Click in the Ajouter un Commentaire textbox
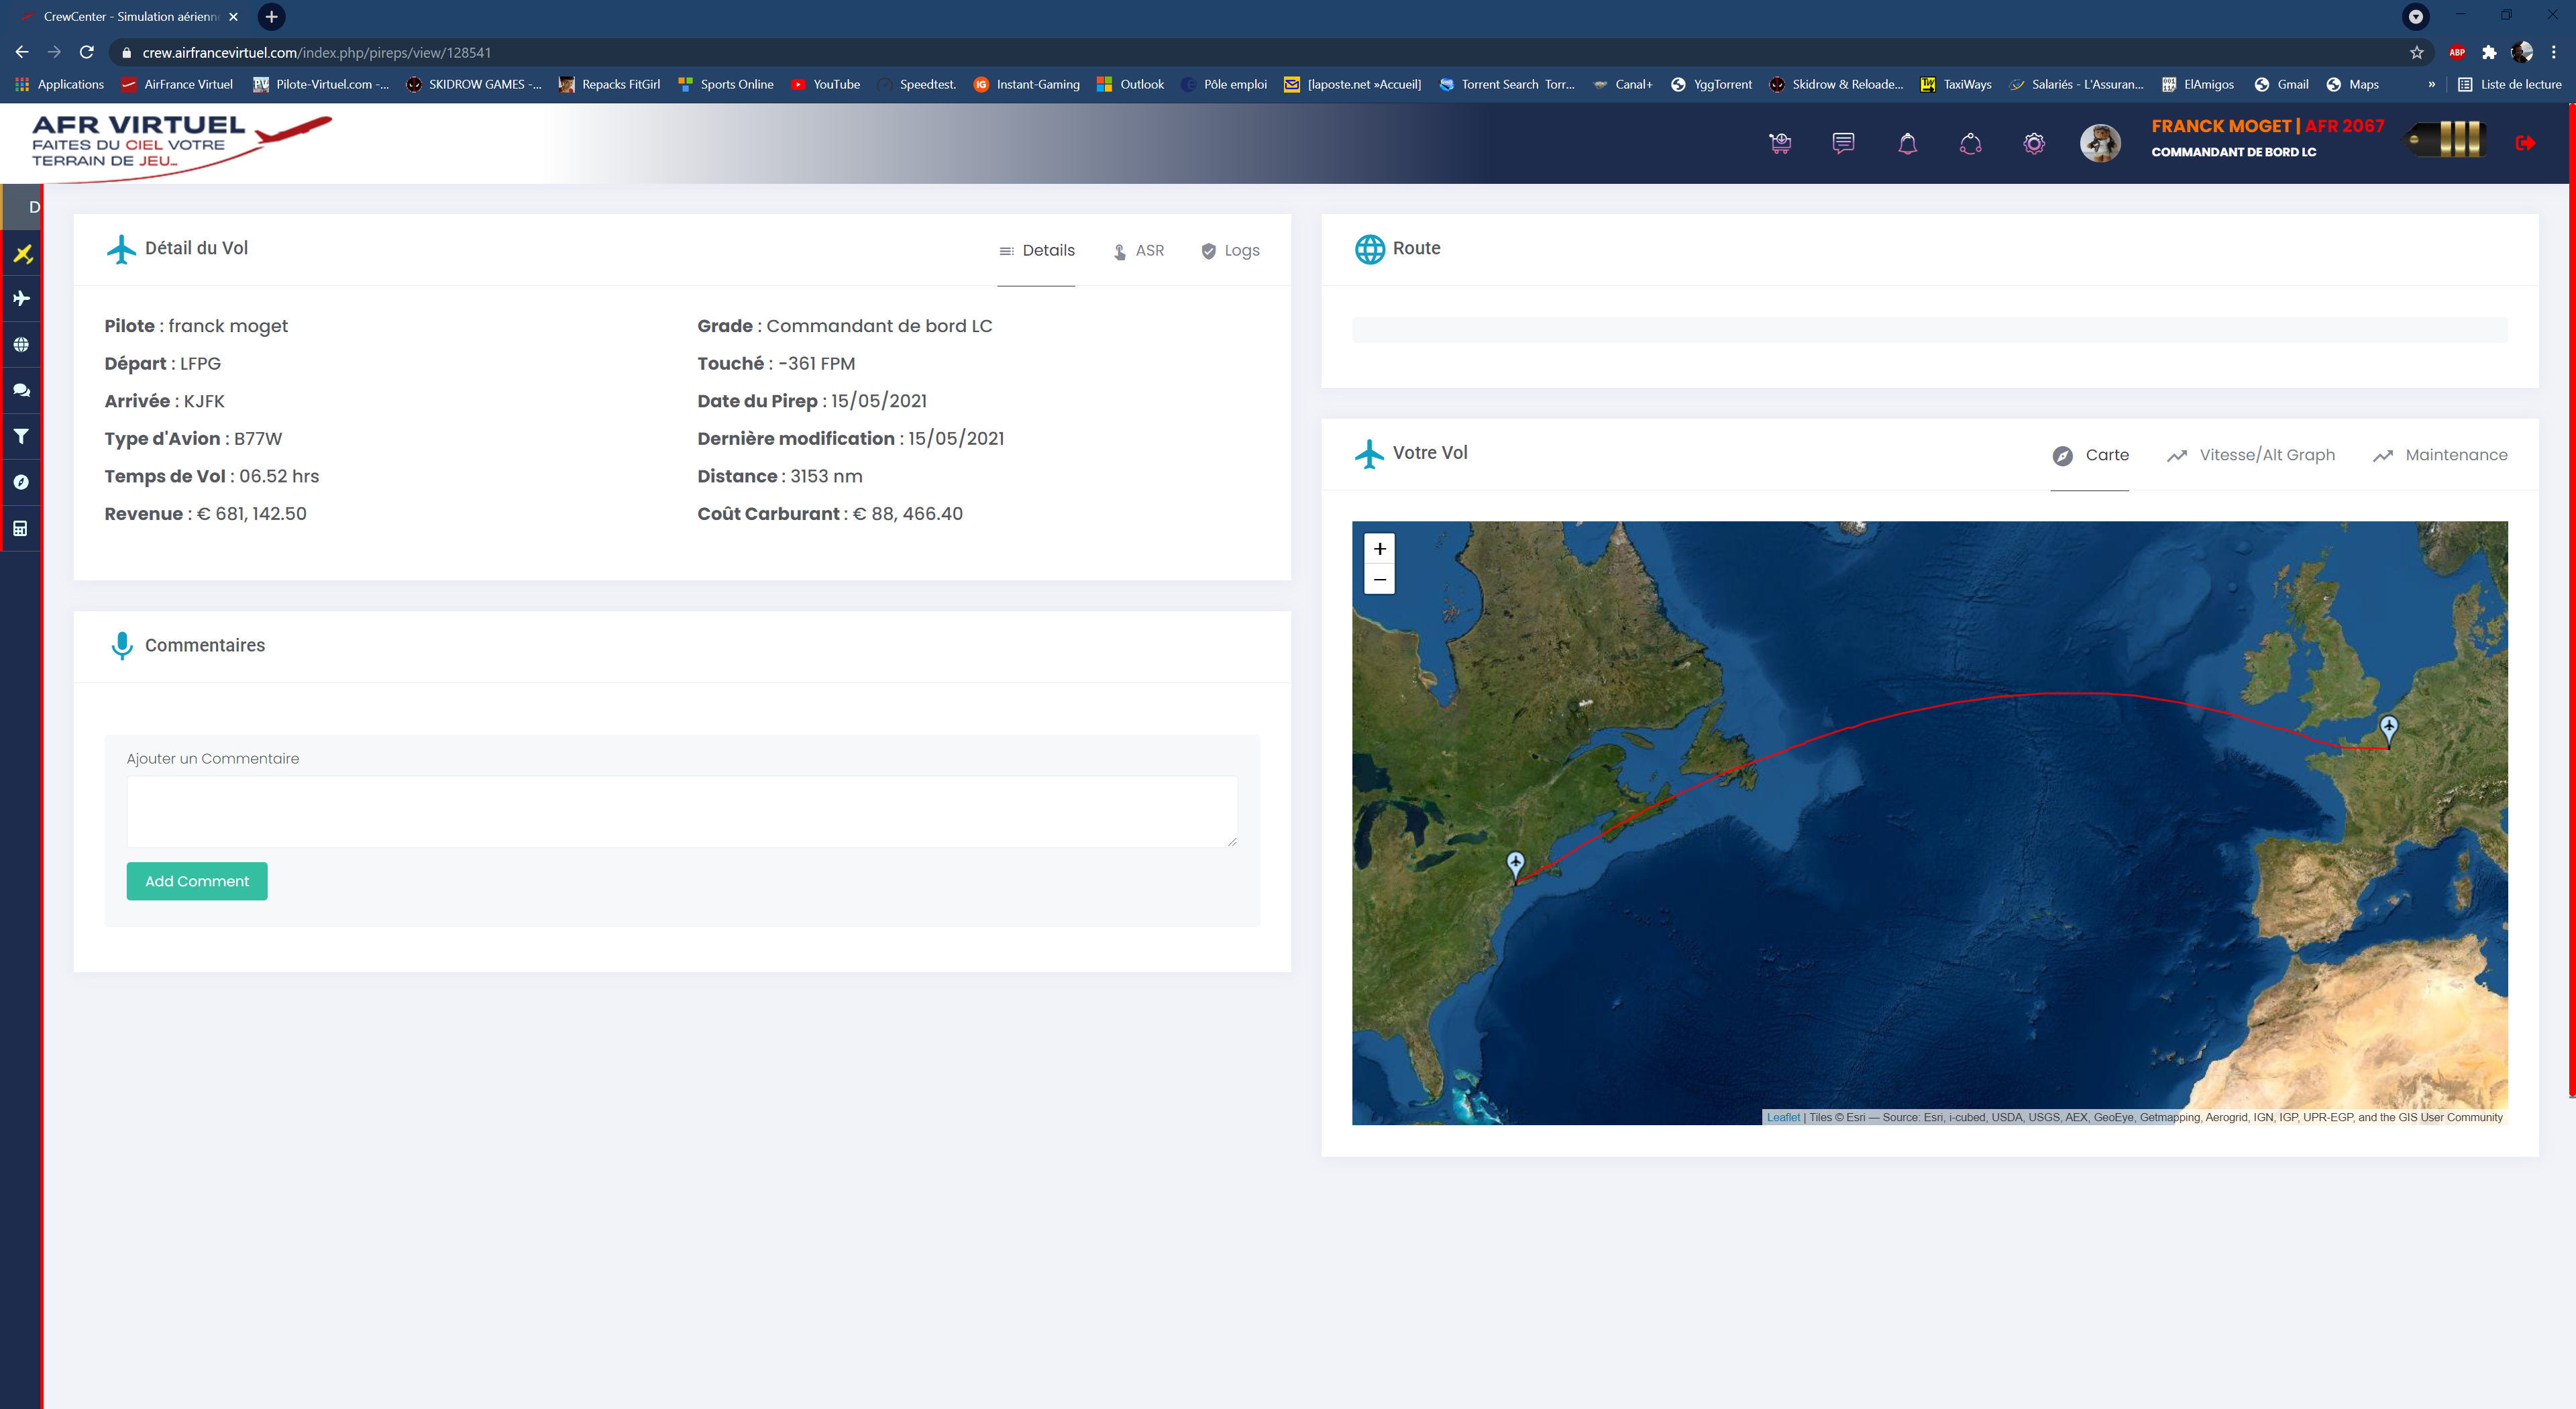Image resolution: width=2576 pixels, height=1409 pixels. (681, 811)
